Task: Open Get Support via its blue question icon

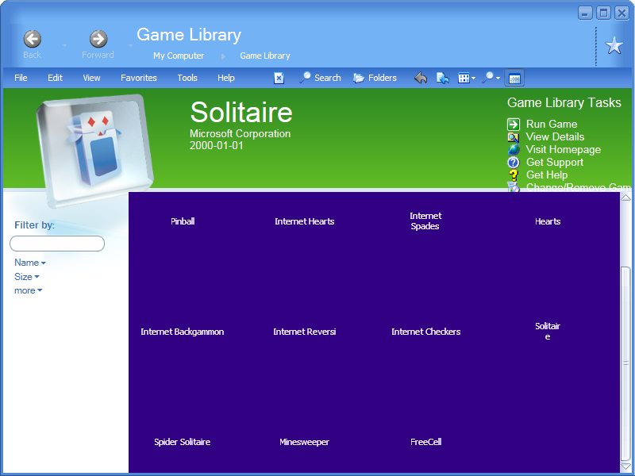Action: pyautogui.click(x=515, y=162)
